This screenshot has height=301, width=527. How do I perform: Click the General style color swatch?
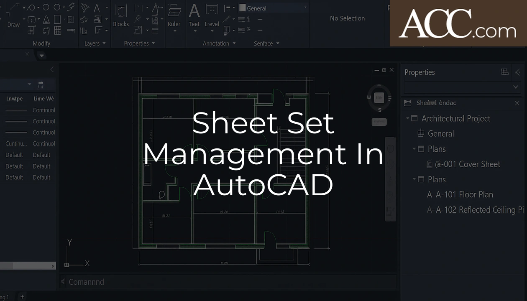click(242, 8)
